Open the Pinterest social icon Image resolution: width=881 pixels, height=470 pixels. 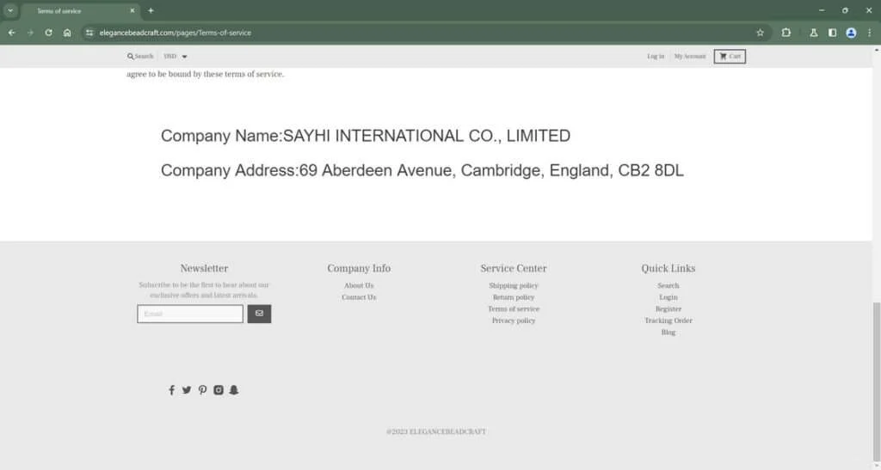202,390
